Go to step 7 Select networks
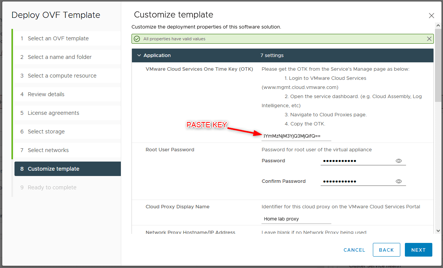 67,150
